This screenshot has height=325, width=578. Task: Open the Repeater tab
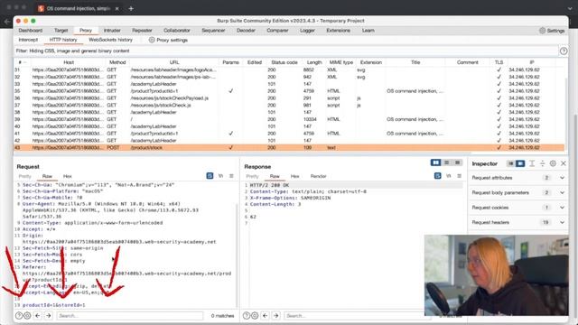click(142, 31)
